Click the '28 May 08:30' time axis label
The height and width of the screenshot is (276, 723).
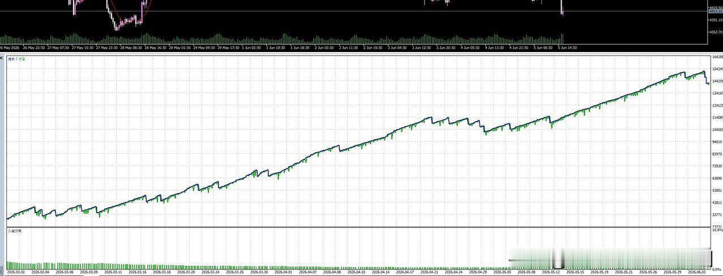[x=131, y=48]
